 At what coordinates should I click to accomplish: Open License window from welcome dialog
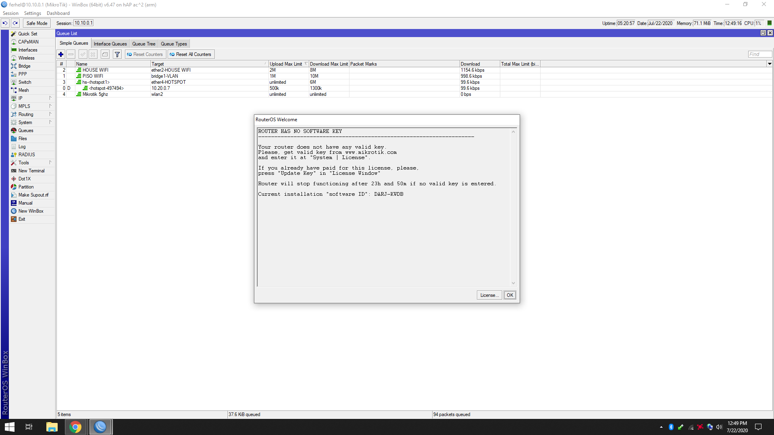489,295
